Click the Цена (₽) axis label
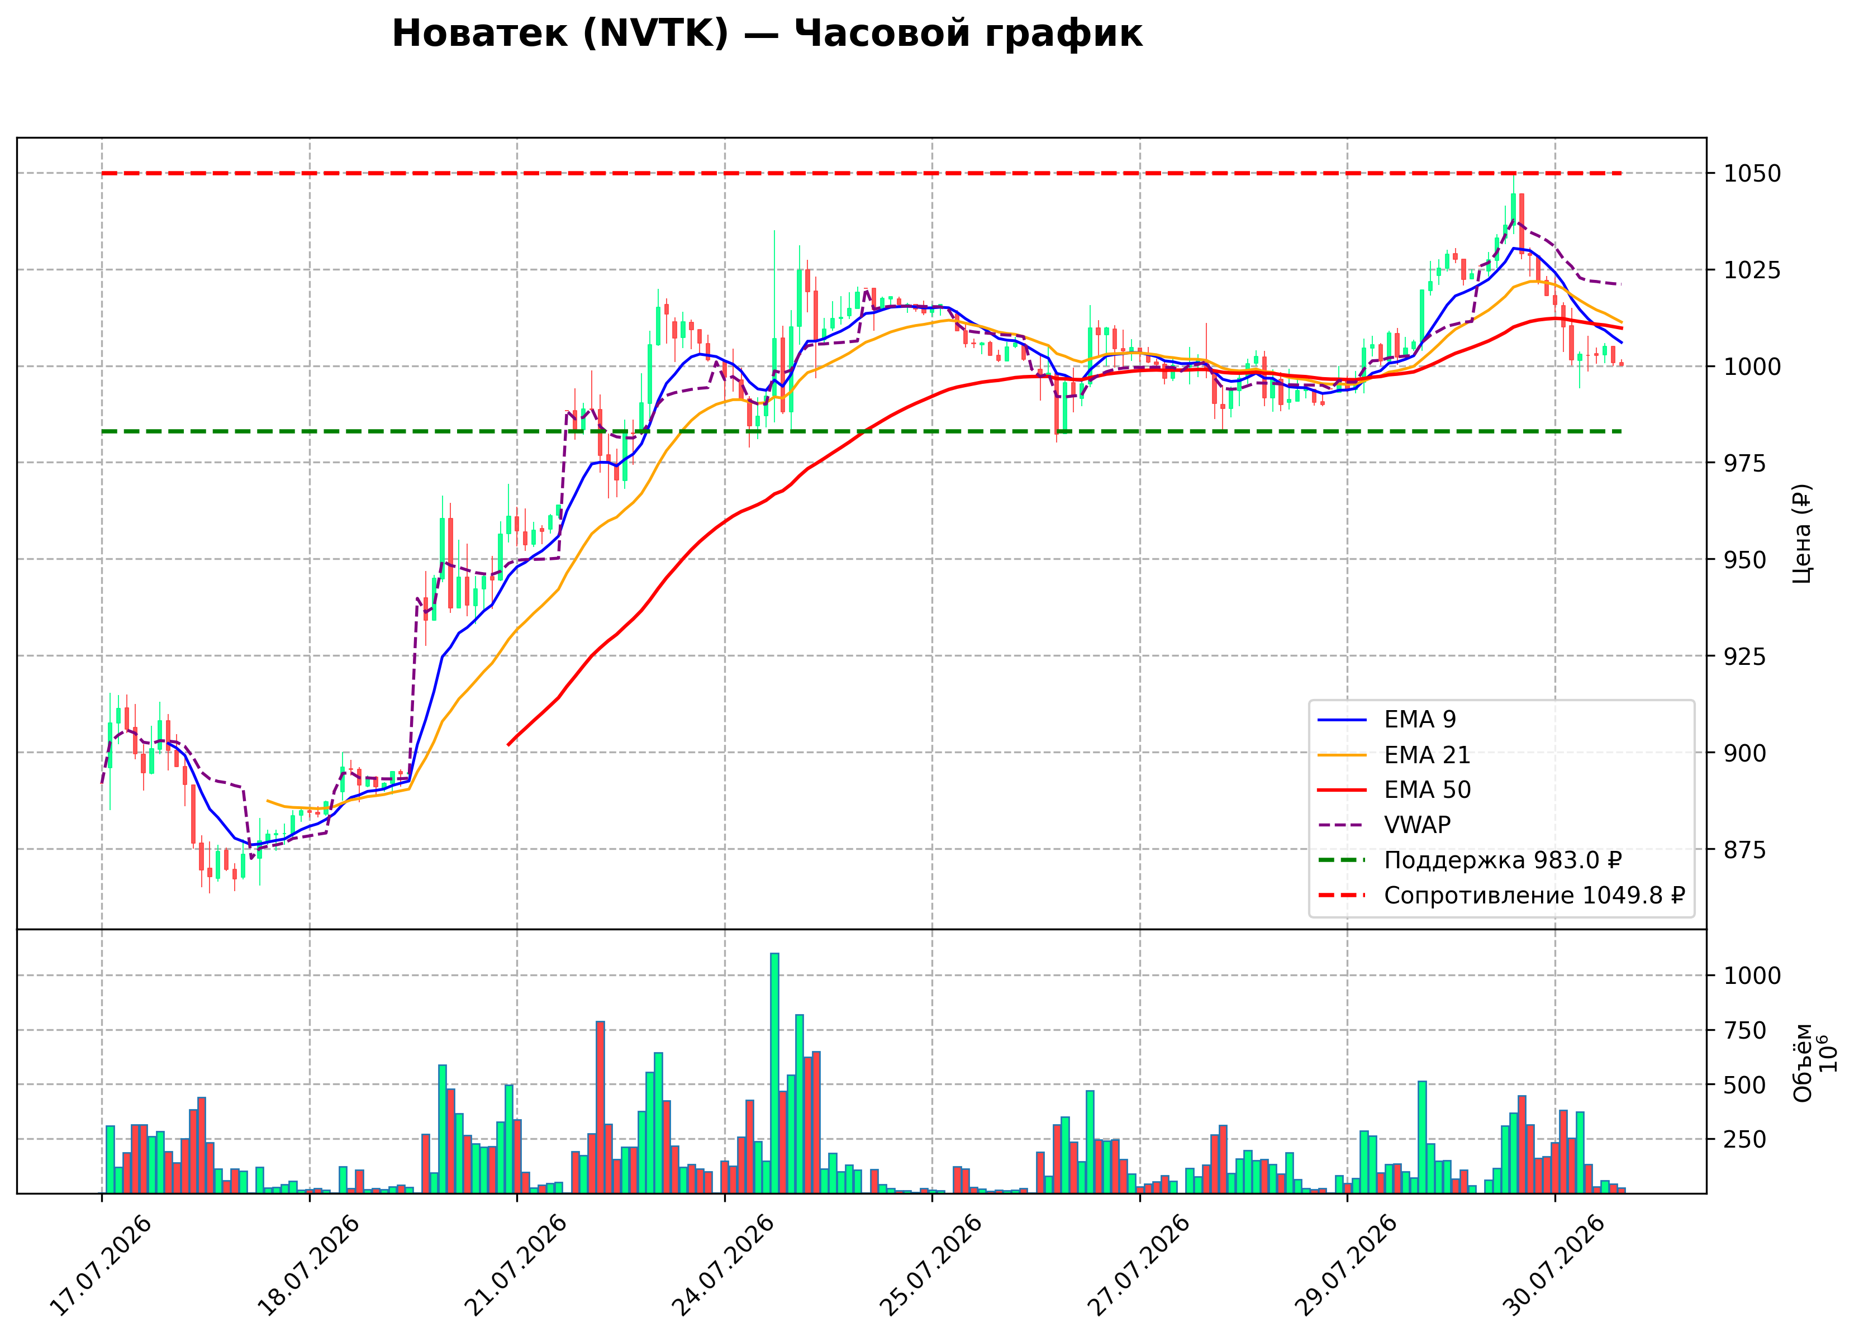The width and height of the screenshot is (1859, 1337). click(x=1801, y=534)
